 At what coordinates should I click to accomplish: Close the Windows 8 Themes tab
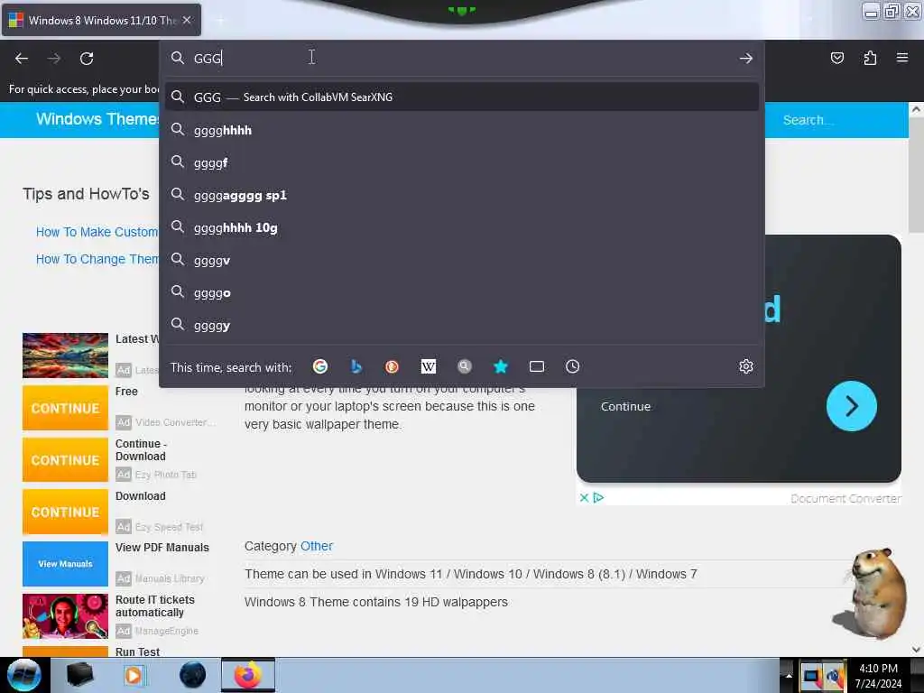click(x=187, y=20)
